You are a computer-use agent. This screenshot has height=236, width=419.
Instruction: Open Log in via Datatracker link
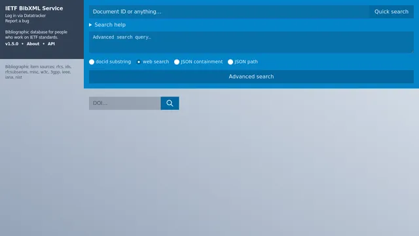pyautogui.click(x=26, y=16)
